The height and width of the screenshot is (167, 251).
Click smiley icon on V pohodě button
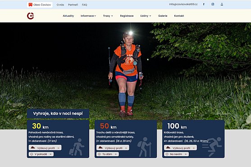click(x=32, y=154)
